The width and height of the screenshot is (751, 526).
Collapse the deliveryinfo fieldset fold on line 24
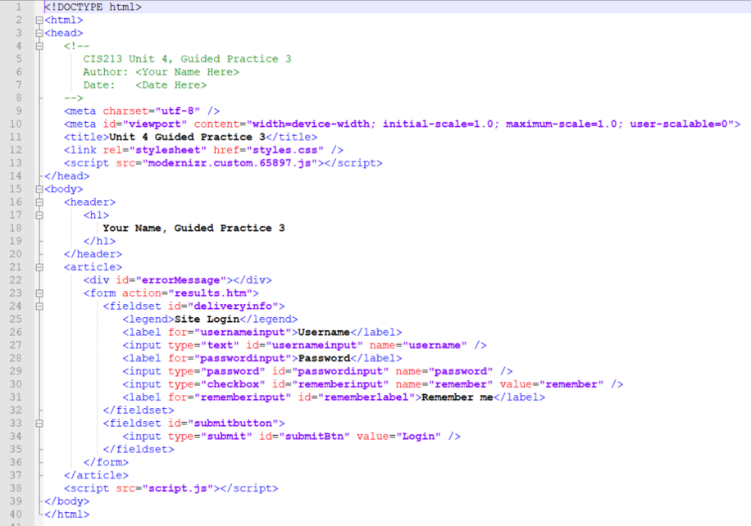tap(39, 306)
